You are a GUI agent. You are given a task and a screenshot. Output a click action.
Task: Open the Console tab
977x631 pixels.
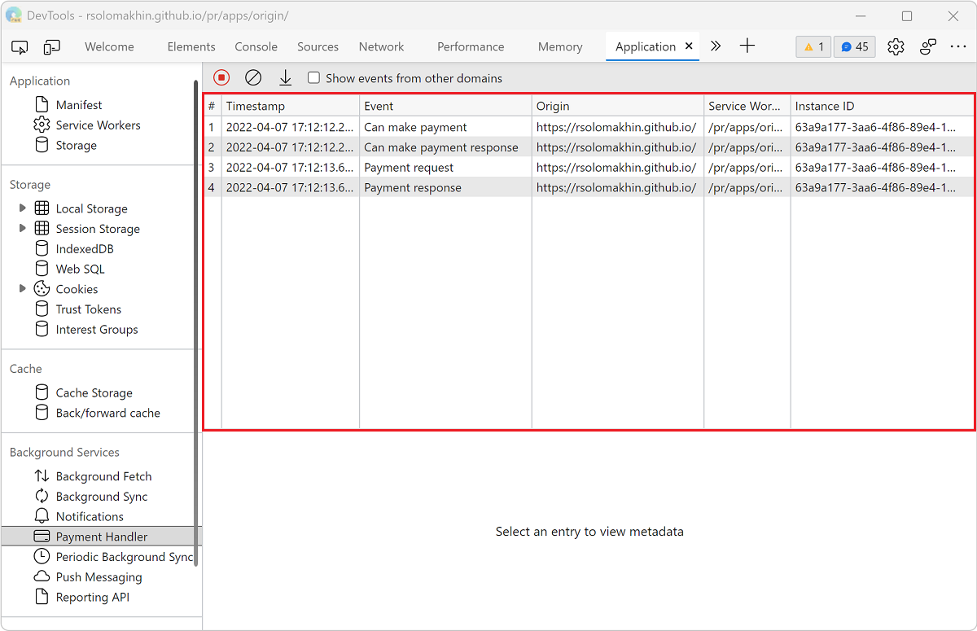click(x=256, y=46)
